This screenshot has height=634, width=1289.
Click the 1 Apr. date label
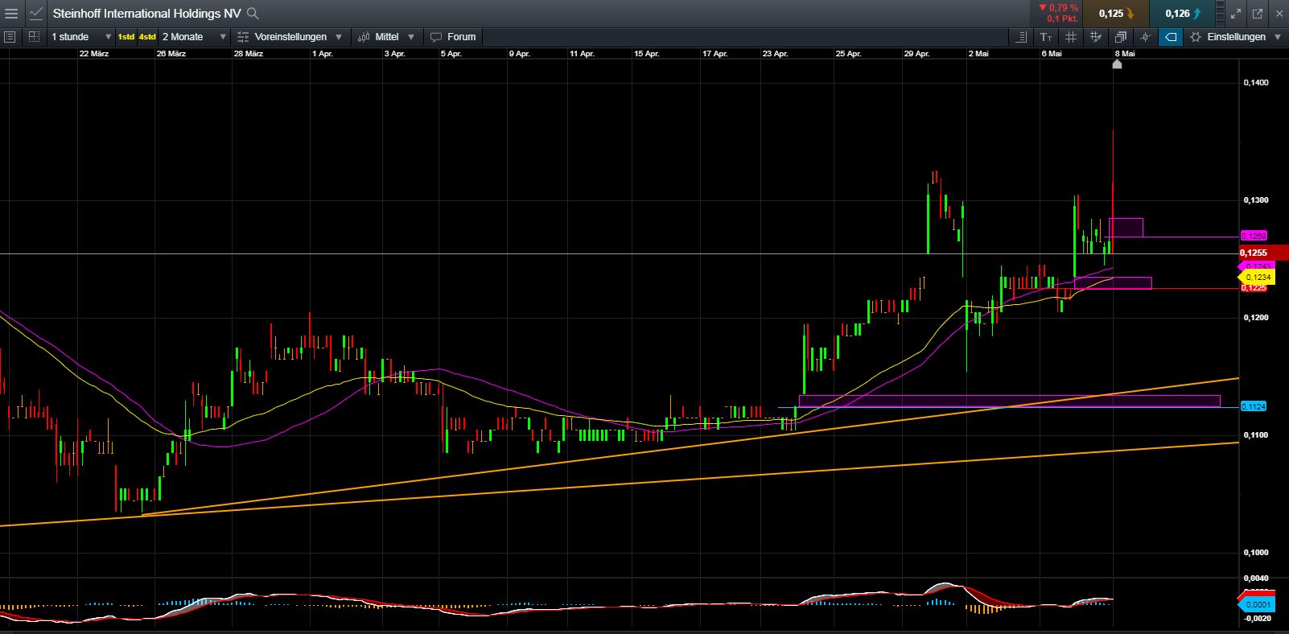point(322,54)
